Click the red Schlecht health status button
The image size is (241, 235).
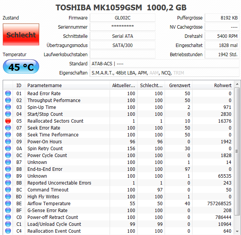coord(21,34)
